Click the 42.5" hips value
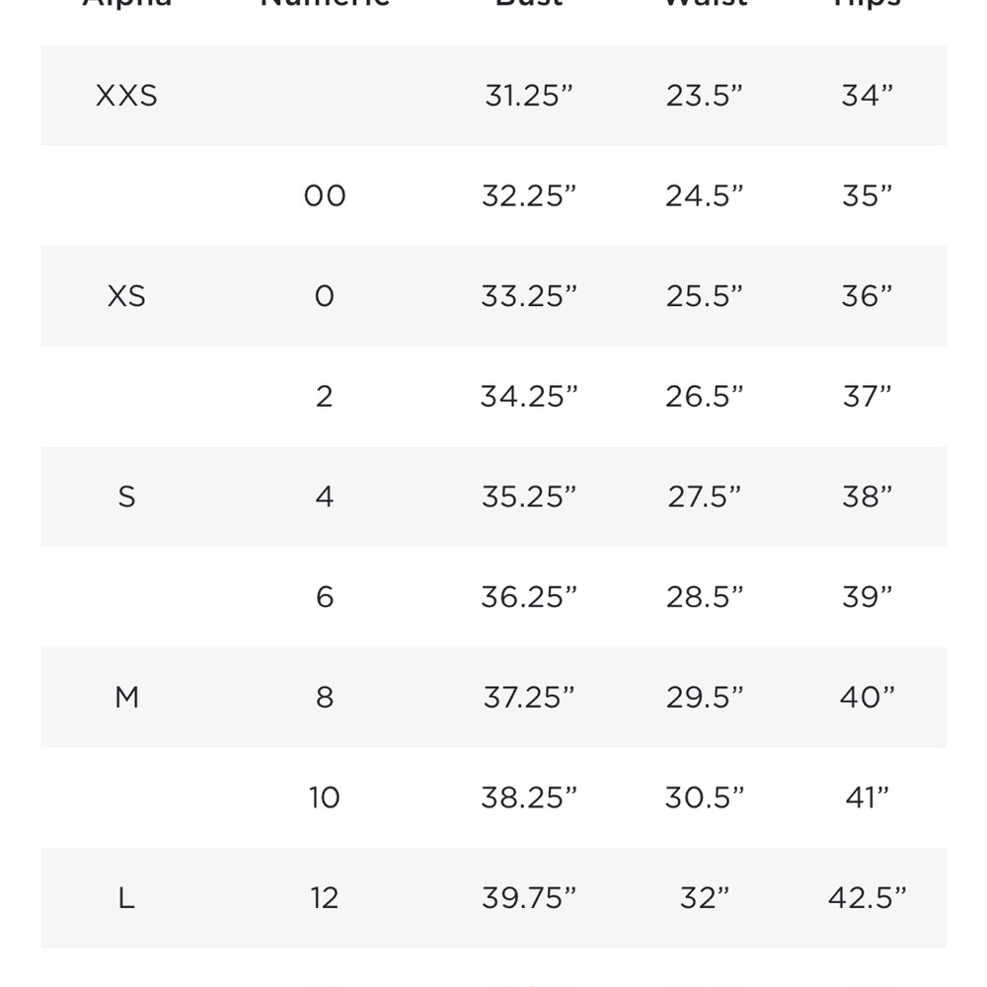The image size is (987, 987). (x=868, y=897)
